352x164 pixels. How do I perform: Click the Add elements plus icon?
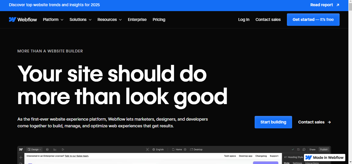click(21, 157)
